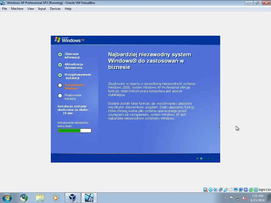This screenshot has height=203, width=271.
Task: Open the Machine menu
Action: (x=17, y=9)
